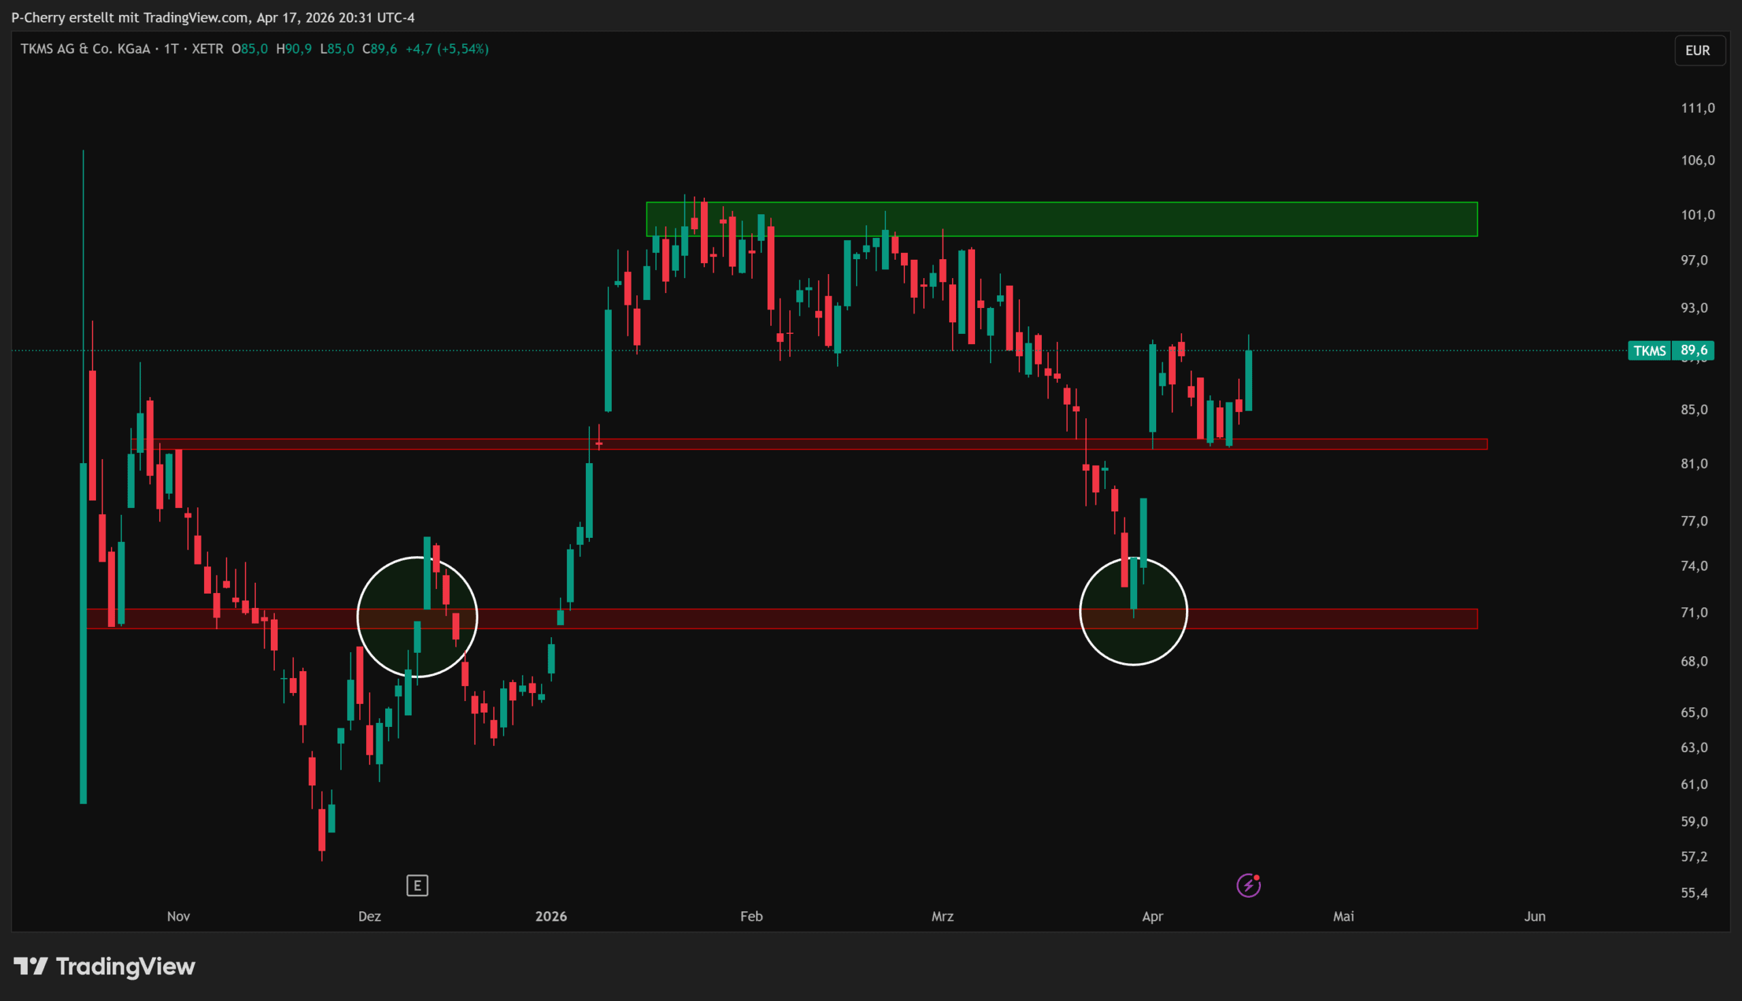This screenshot has height=1001, width=1742.
Task: Click the 'Feb' label on time axis
Action: (751, 917)
